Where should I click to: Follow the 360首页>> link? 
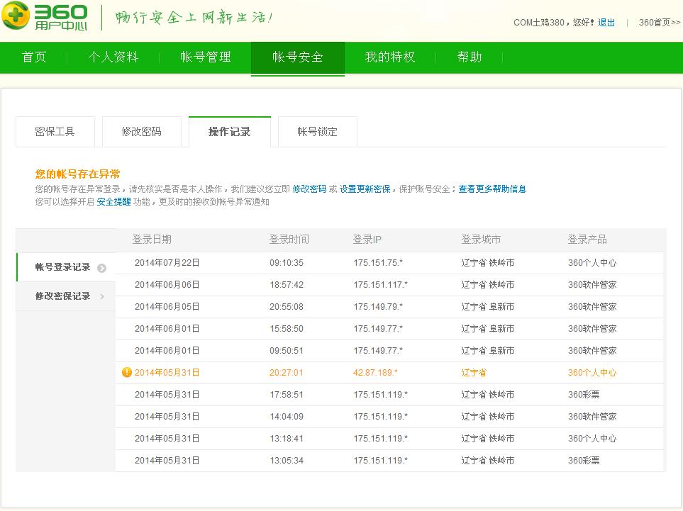pyautogui.click(x=660, y=23)
